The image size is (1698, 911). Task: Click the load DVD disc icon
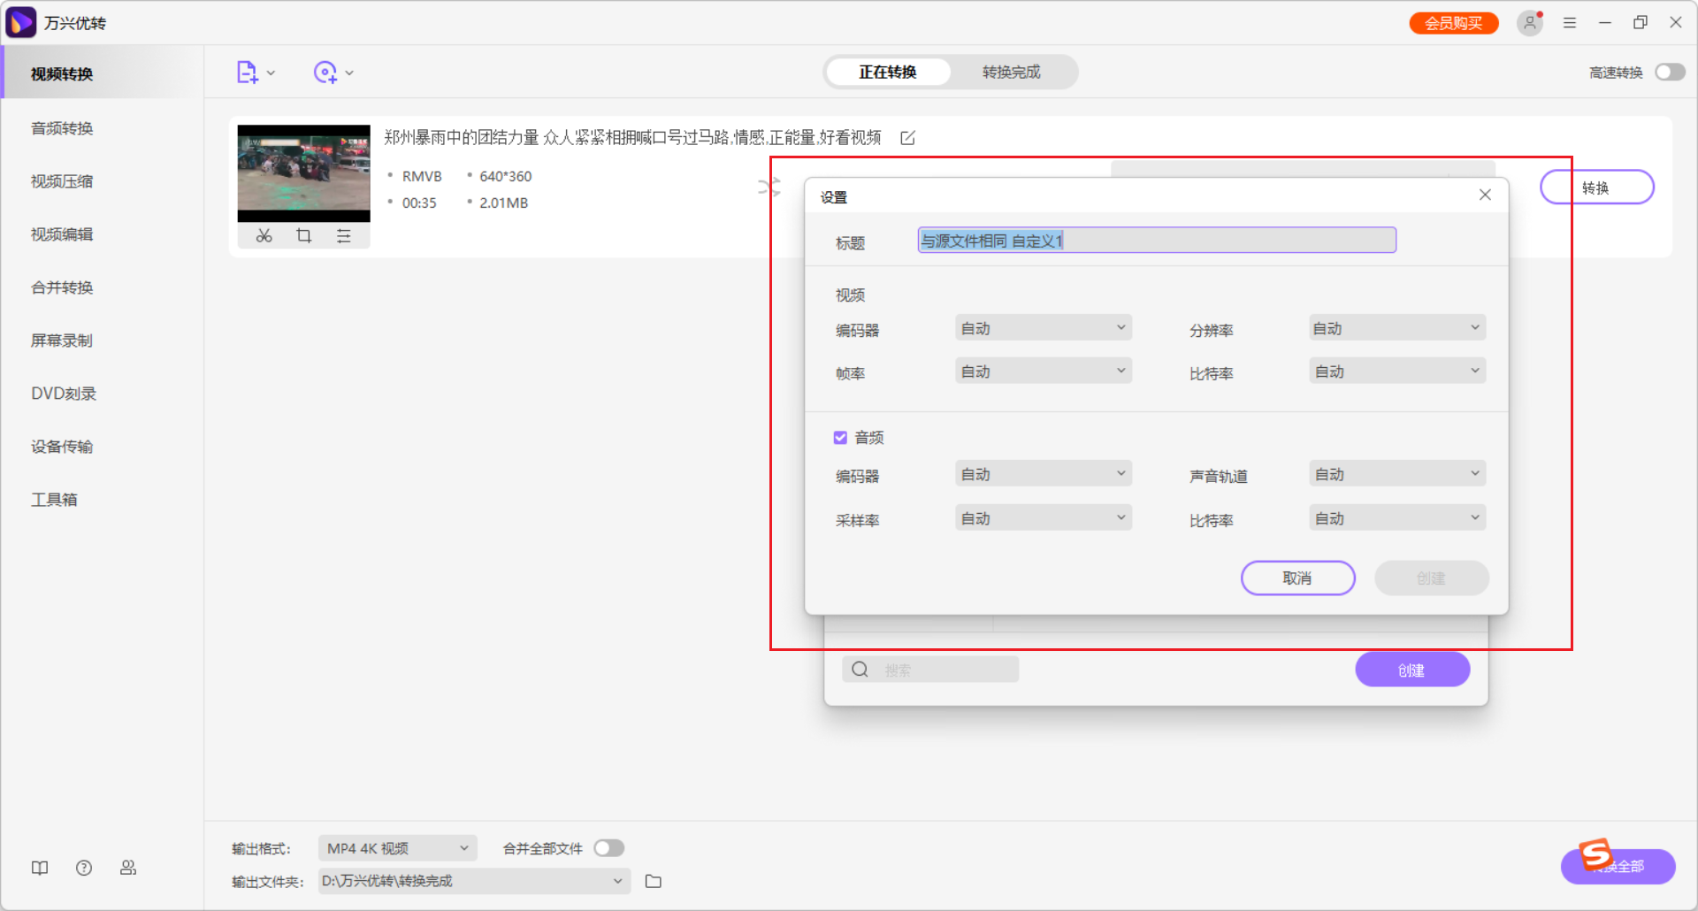(x=326, y=72)
